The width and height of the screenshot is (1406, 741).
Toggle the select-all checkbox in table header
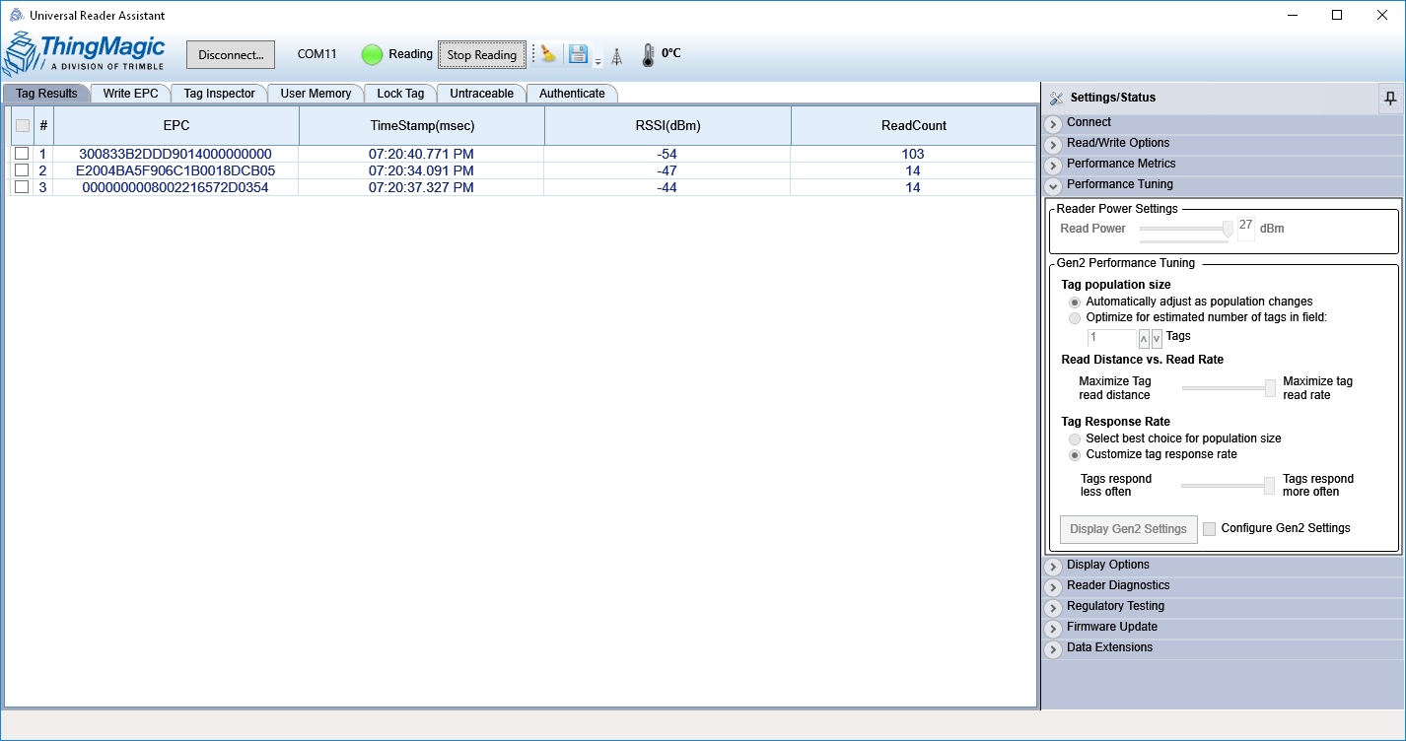[23, 126]
